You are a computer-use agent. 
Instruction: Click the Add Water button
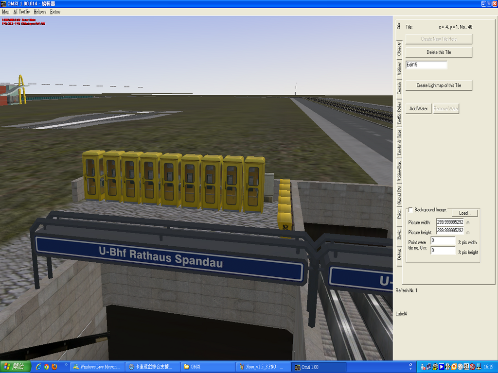[418, 108]
